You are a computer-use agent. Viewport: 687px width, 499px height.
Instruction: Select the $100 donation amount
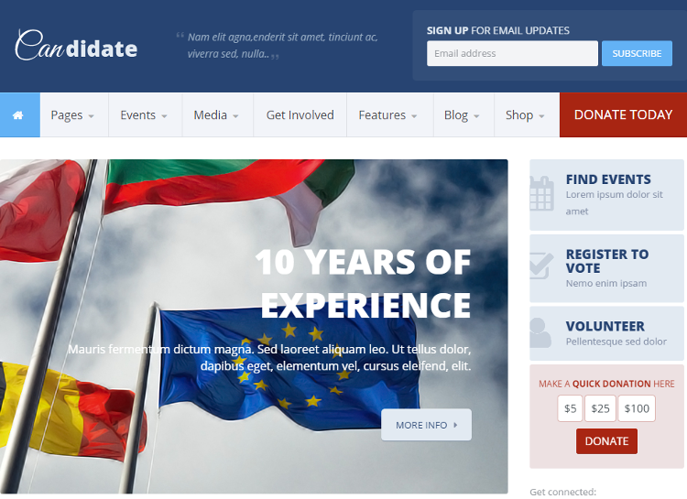click(x=637, y=408)
